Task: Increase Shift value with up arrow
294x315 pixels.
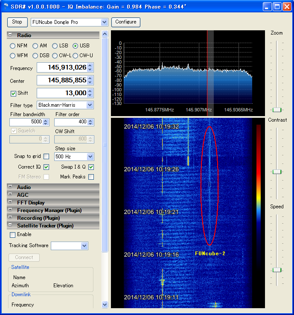Action: (90, 91)
